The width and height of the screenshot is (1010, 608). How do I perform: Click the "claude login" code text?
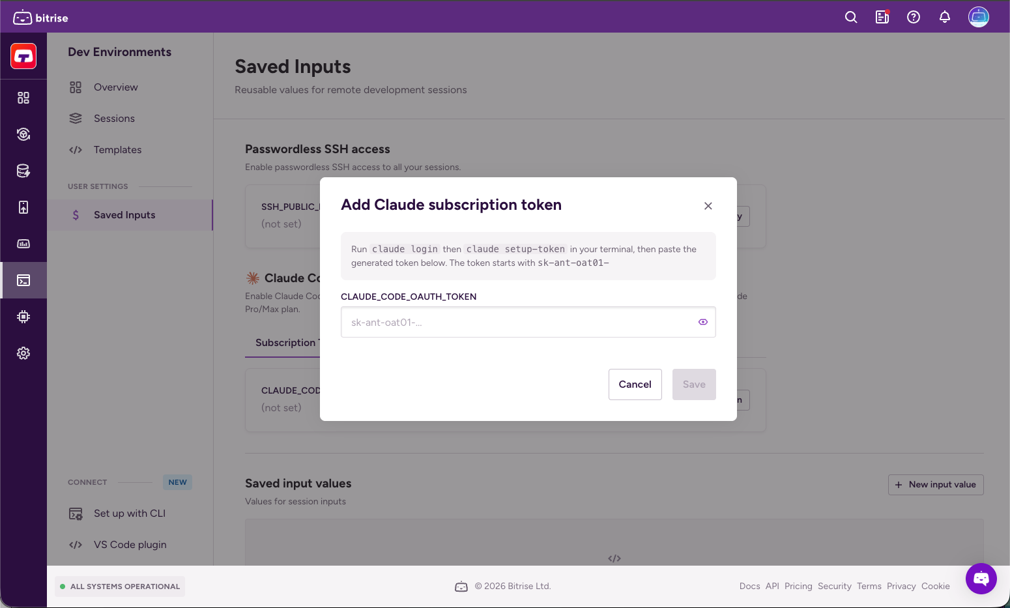coord(405,249)
